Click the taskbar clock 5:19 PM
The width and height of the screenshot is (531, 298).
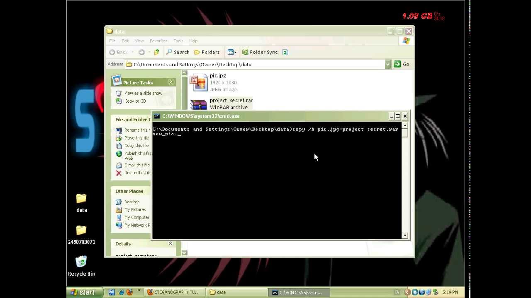(450, 292)
